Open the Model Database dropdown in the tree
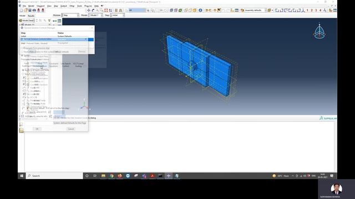 pos(27,20)
